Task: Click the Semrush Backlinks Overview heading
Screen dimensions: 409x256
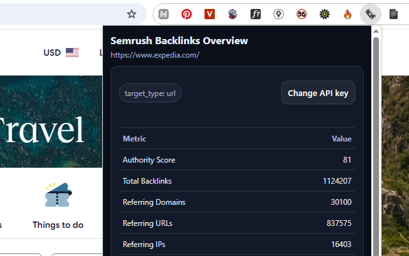Action: (x=179, y=41)
